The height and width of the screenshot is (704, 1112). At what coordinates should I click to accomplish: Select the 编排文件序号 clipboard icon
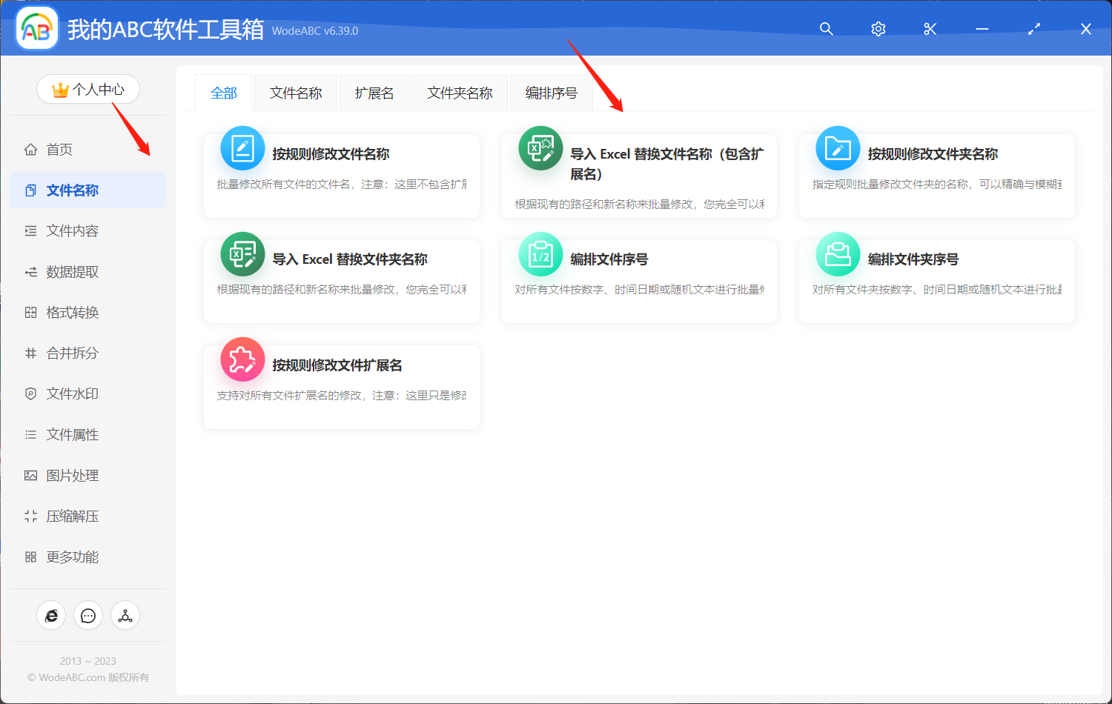[540, 254]
